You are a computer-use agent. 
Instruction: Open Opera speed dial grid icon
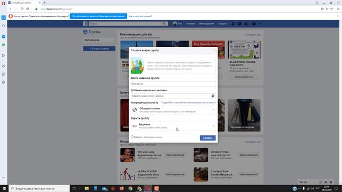[x=27, y=9]
